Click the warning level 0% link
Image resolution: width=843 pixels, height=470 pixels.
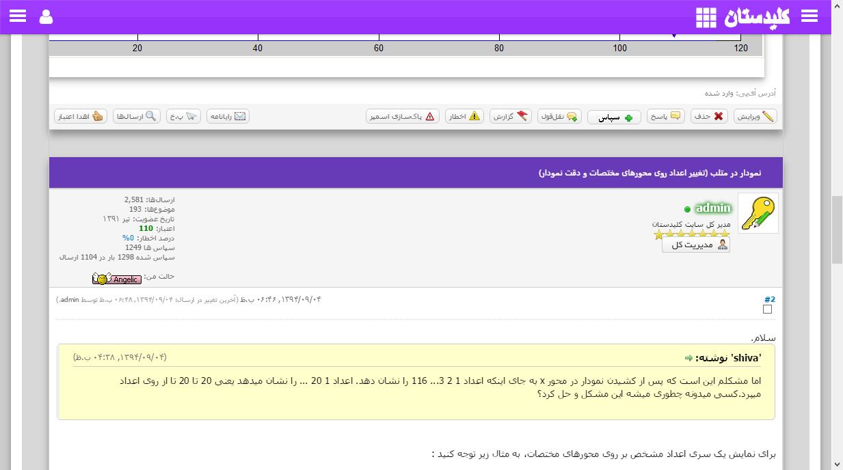click(x=127, y=238)
